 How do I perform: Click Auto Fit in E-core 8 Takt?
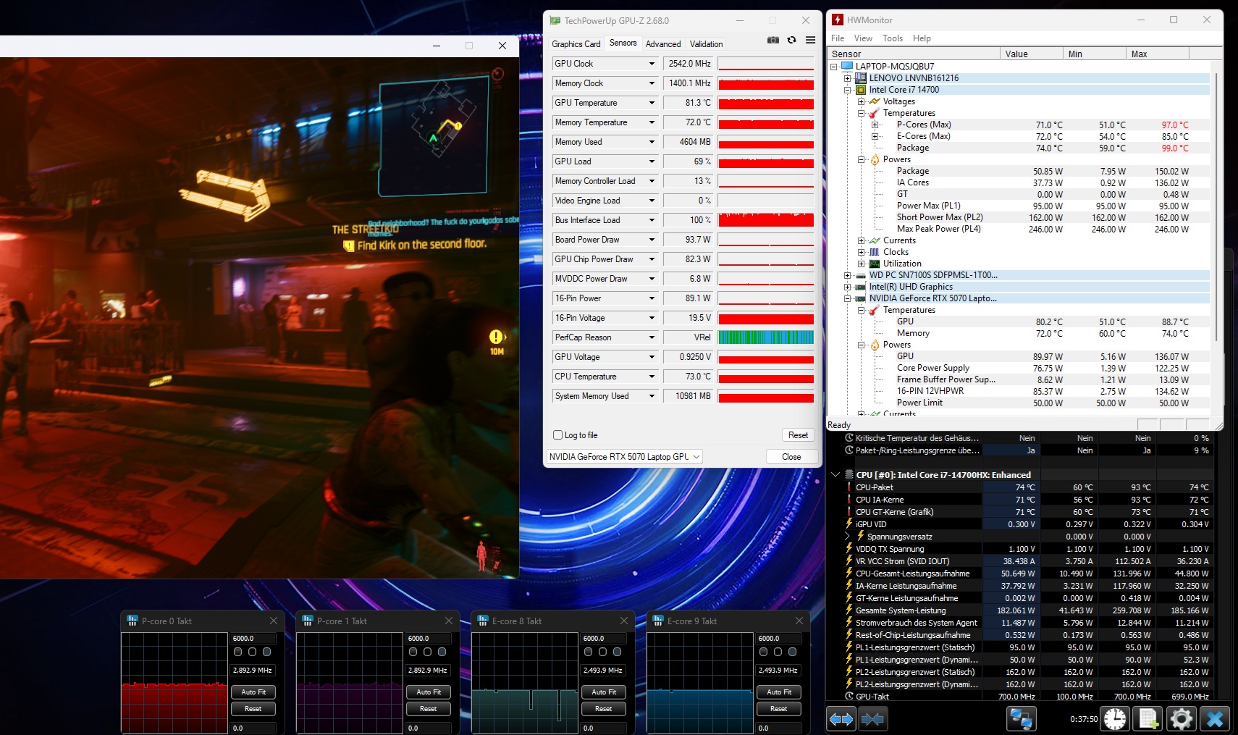[x=603, y=692]
